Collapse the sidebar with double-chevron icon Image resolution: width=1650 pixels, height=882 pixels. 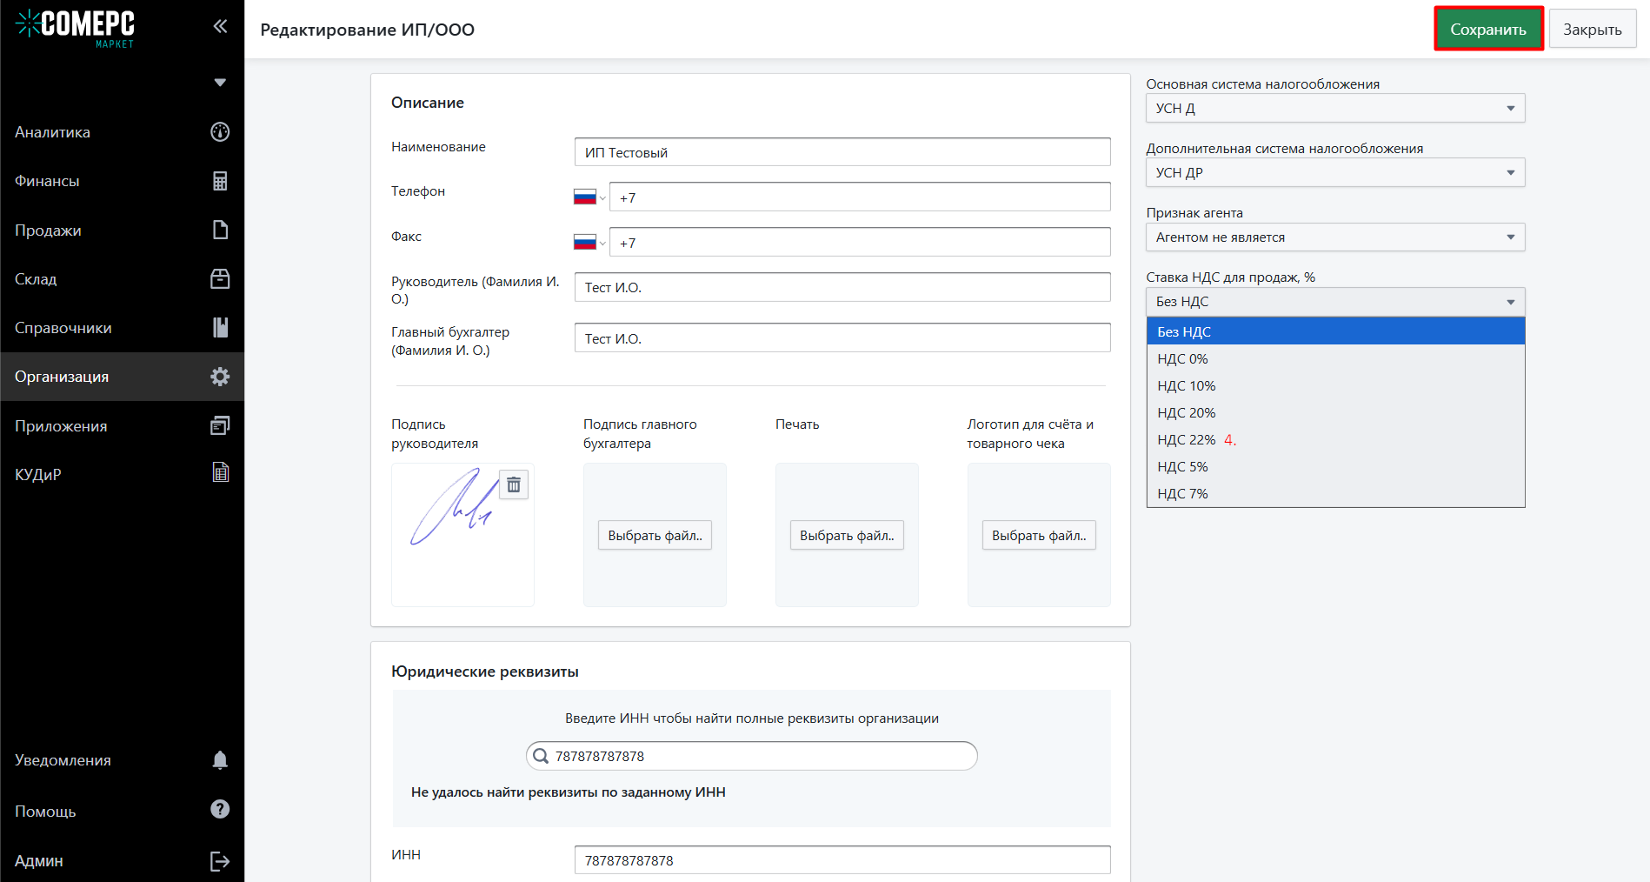(220, 26)
